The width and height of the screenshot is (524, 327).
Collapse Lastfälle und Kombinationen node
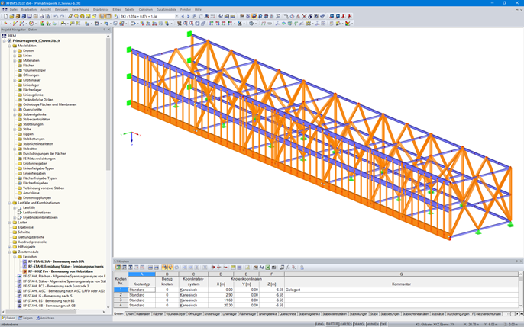[x=10, y=203]
